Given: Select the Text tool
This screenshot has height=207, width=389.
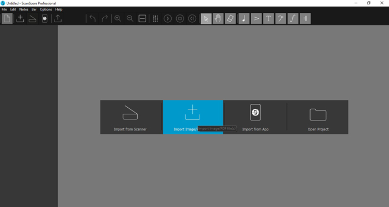Looking at the screenshot, I should [x=268, y=18].
